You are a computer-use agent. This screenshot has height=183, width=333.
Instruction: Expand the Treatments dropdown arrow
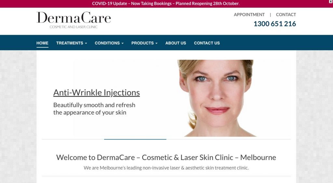pyautogui.click(x=86, y=43)
